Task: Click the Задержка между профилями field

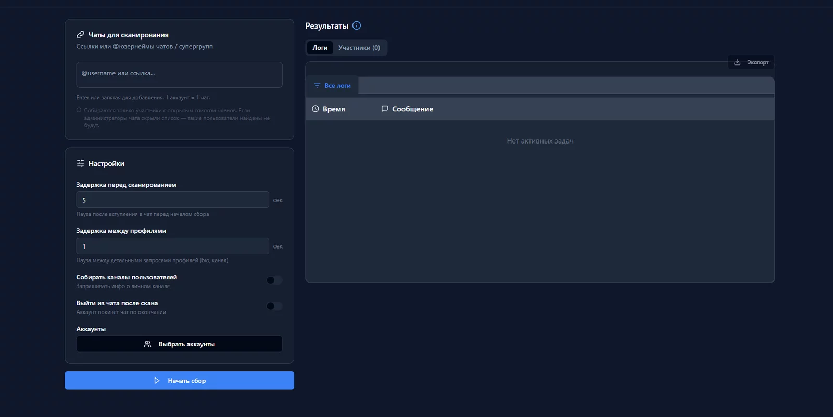Action: click(x=172, y=246)
